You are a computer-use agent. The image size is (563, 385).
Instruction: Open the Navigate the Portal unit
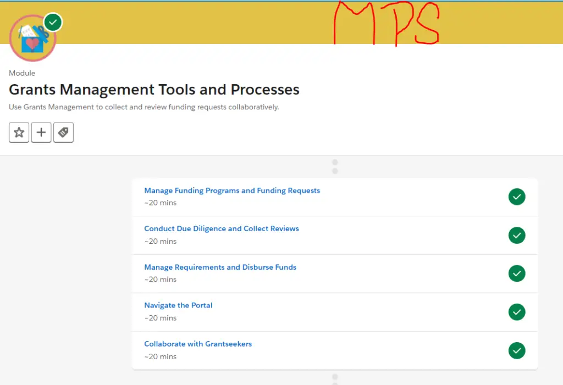coord(178,305)
